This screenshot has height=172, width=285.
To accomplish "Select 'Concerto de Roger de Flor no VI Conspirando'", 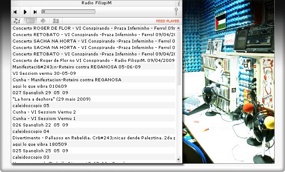I will click(94, 61).
